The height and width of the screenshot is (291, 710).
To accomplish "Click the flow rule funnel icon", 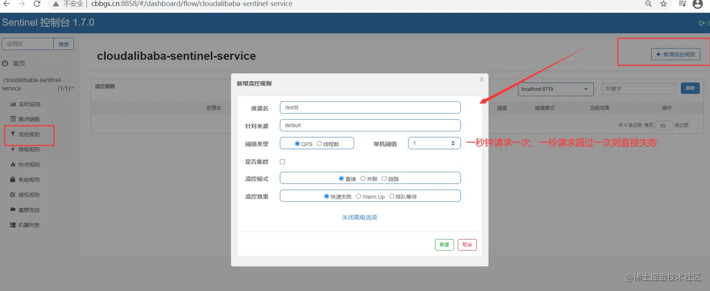I will (x=13, y=134).
